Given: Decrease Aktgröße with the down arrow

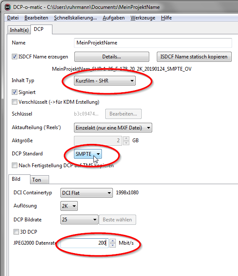Looking at the screenshot, I should click(x=126, y=143).
